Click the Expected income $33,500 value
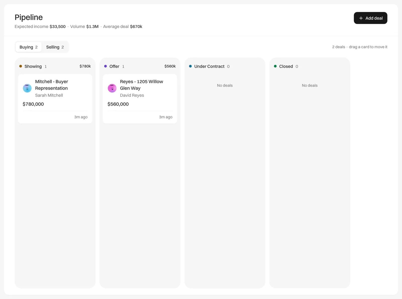The height and width of the screenshot is (299, 402). click(58, 26)
